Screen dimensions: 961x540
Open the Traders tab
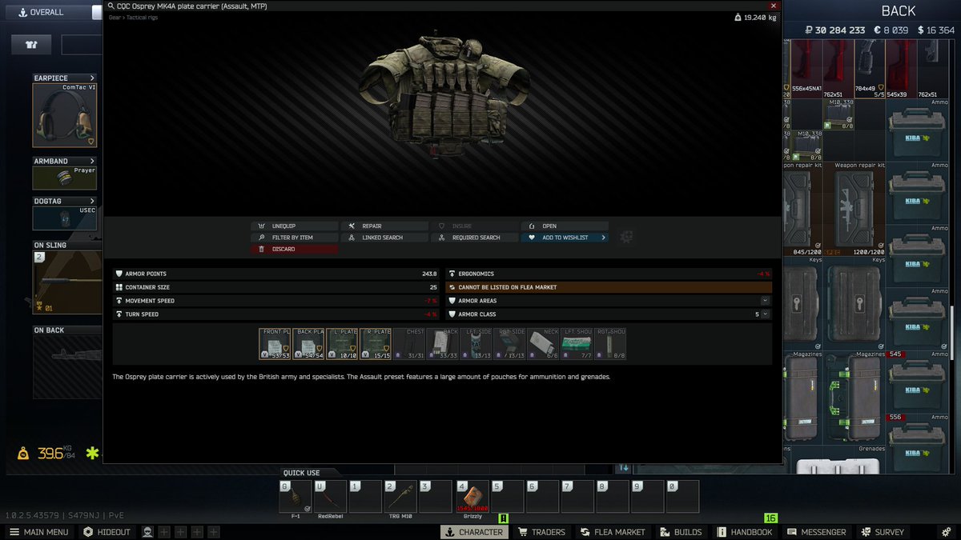coord(541,532)
